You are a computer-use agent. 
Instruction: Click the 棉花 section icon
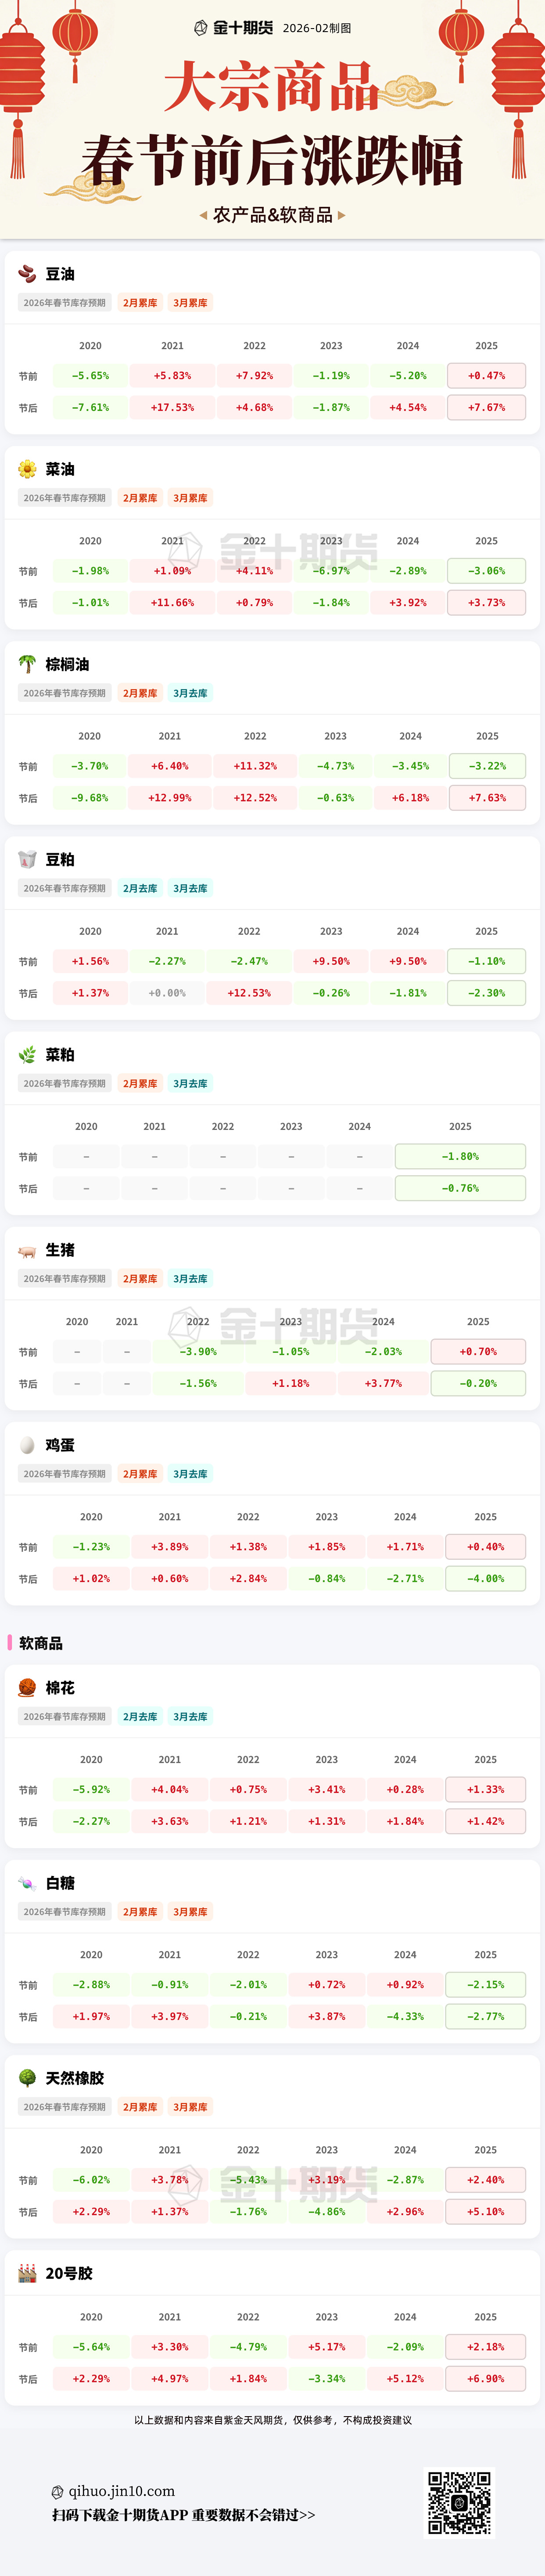pos(27,1687)
